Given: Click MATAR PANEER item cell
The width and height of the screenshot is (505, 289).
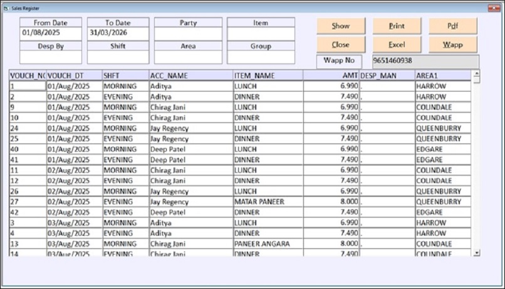Looking at the screenshot, I should click(268, 202).
